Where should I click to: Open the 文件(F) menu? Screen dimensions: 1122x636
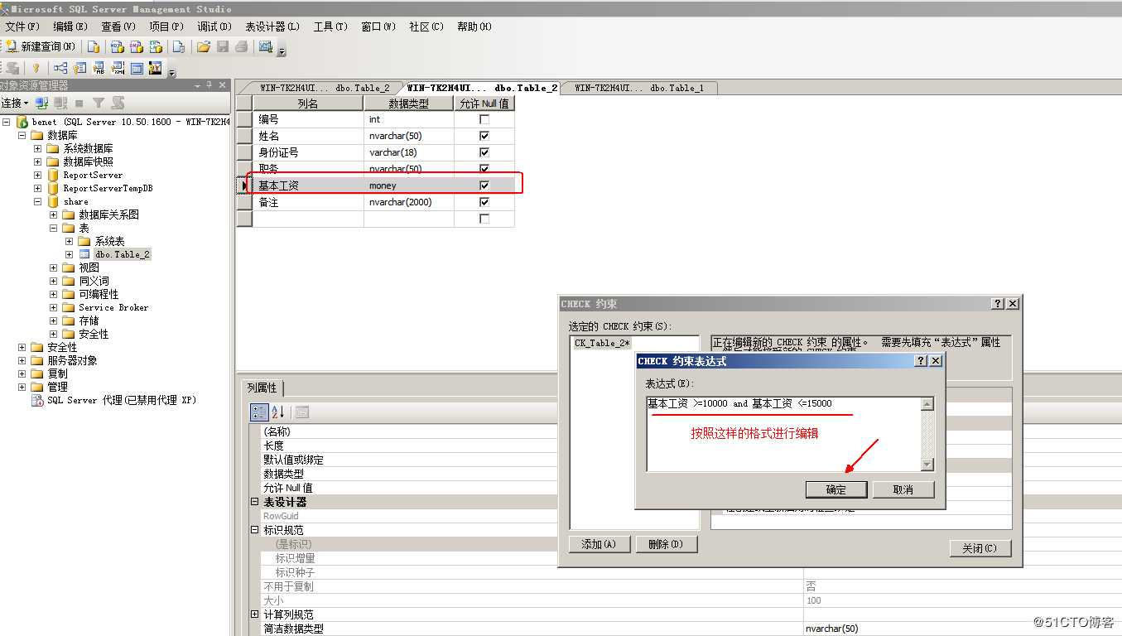click(x=22, y=26)
